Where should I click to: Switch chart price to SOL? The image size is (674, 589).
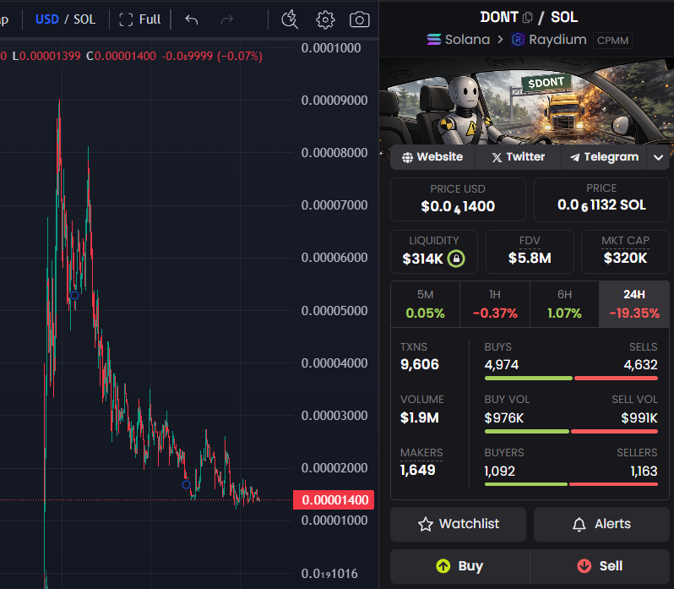click(x=84, y=19)
